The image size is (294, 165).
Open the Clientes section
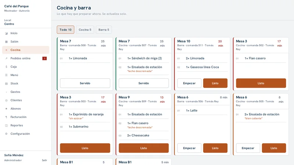[x=26, y=100]
